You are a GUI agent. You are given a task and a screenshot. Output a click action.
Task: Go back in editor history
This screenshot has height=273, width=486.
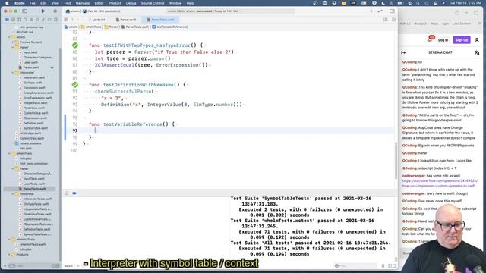coord(73,20)
